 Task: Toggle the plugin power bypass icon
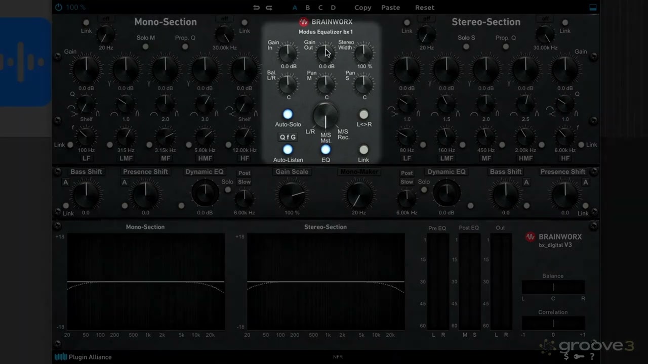58,7
